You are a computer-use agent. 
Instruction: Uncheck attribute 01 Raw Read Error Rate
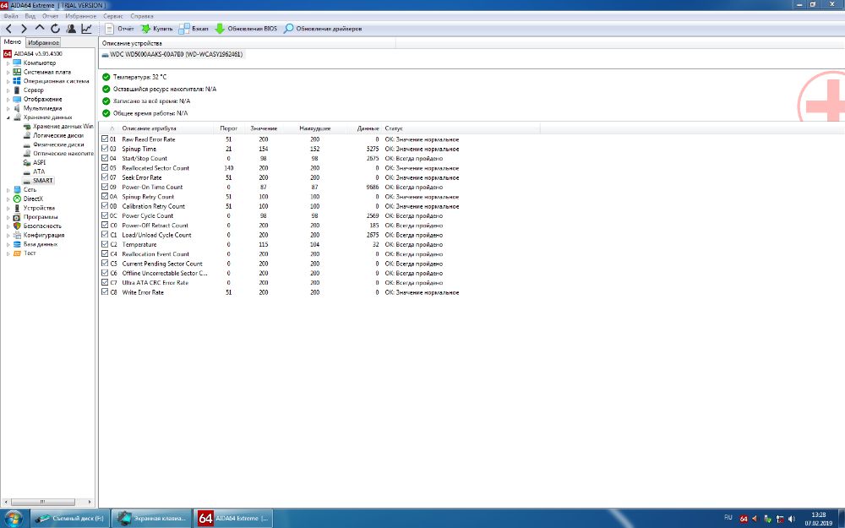coord(105,139)
